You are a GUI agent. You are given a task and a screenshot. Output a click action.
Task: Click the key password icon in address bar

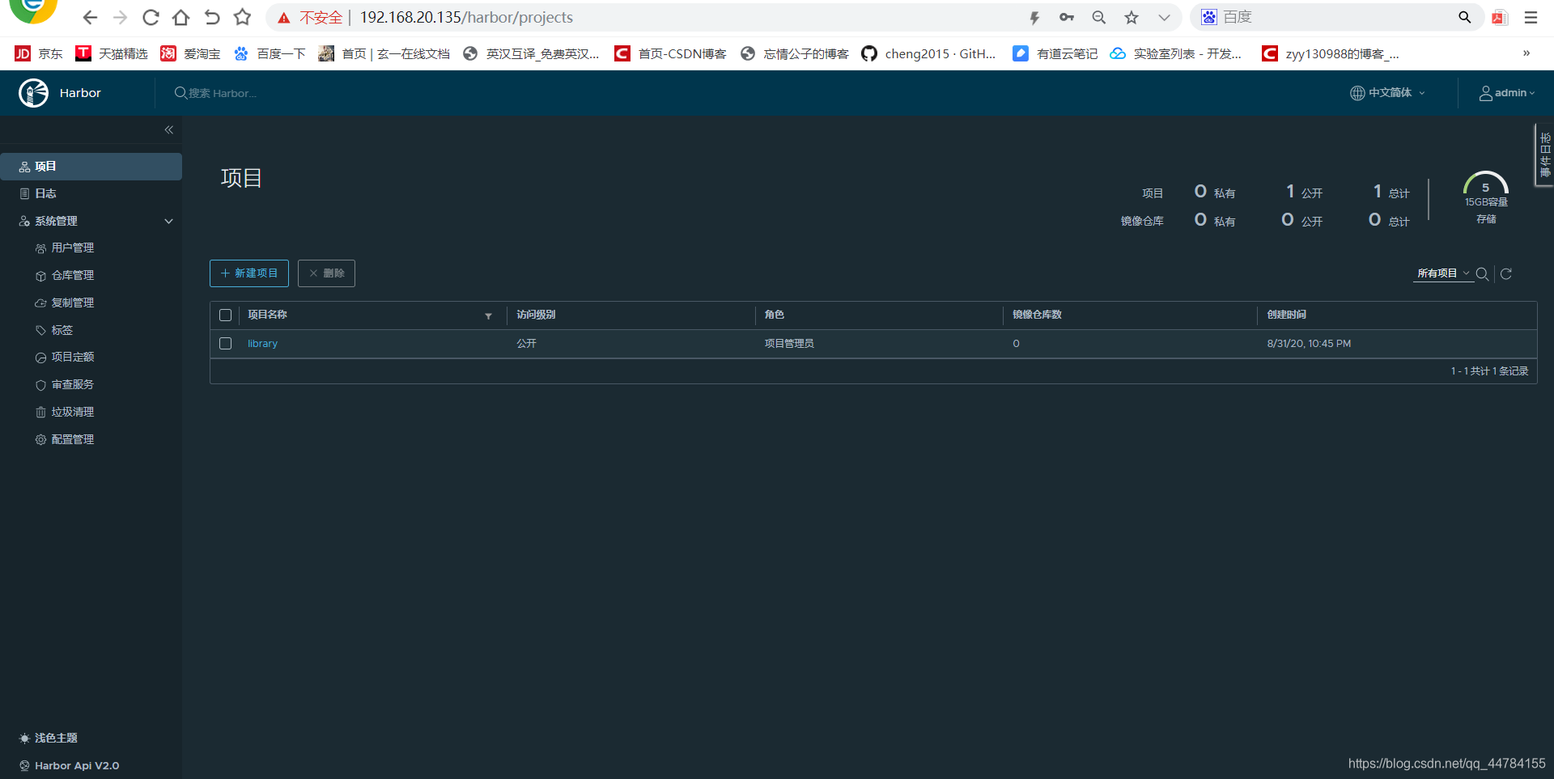pos(1067,18)
